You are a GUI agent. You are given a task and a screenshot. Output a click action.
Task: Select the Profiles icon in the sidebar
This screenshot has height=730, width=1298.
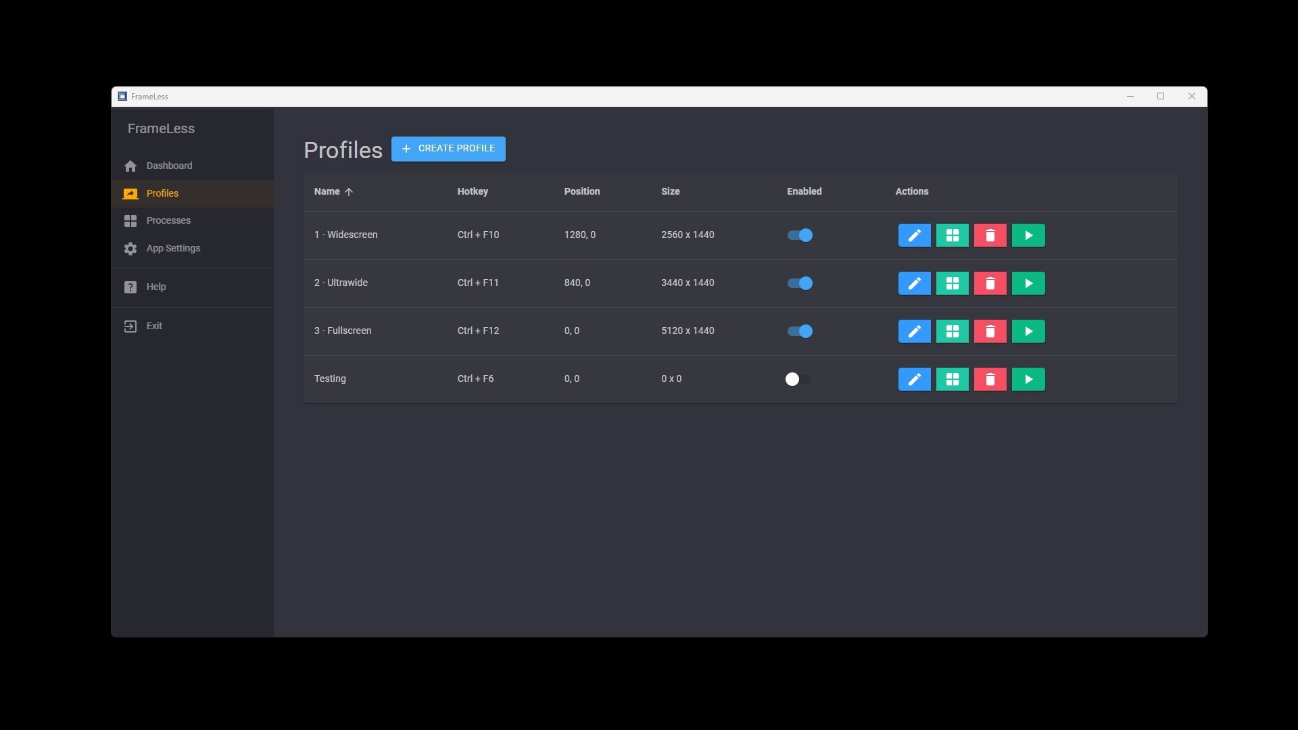tap(130, 193)
